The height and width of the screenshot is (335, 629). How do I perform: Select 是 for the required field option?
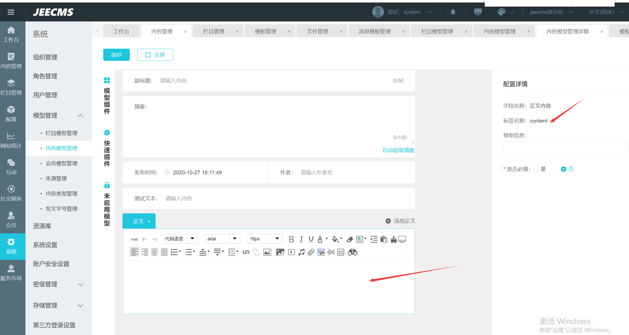coord(536,169)
